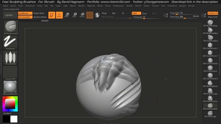The height and width of the screenshot is (124, 221).
Task: Select the Scale tool icon
Action: [x=75, y=15]
